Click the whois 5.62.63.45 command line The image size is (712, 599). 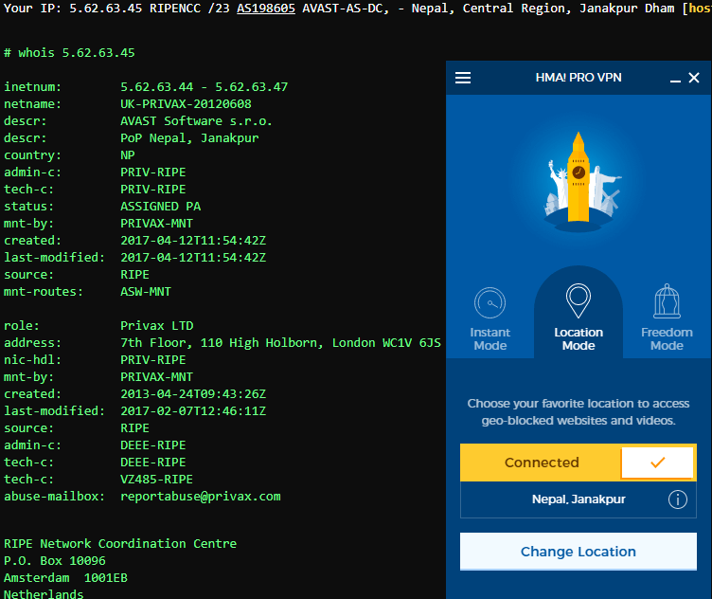(69, 53)
